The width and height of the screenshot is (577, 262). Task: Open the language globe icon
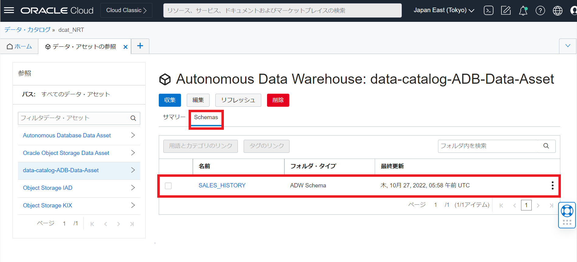557,11
